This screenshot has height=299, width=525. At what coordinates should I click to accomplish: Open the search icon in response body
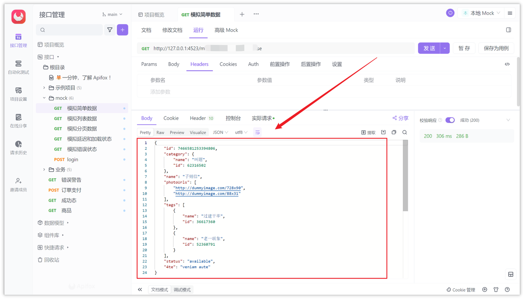tap(404, 132)
